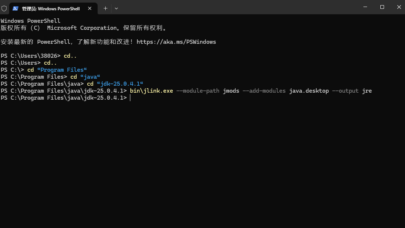The width and height of the screenshot is (405, 228).
Task: Click the 'jre' output argument text
Action: [x=367, y=91]
